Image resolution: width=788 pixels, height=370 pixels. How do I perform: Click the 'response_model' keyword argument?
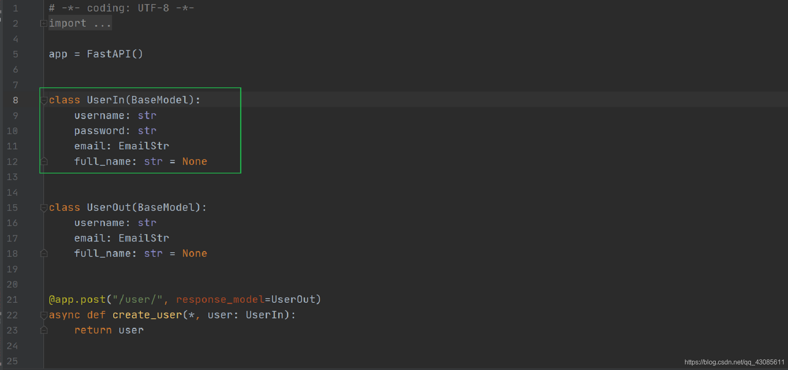click(x=220, y=299)
